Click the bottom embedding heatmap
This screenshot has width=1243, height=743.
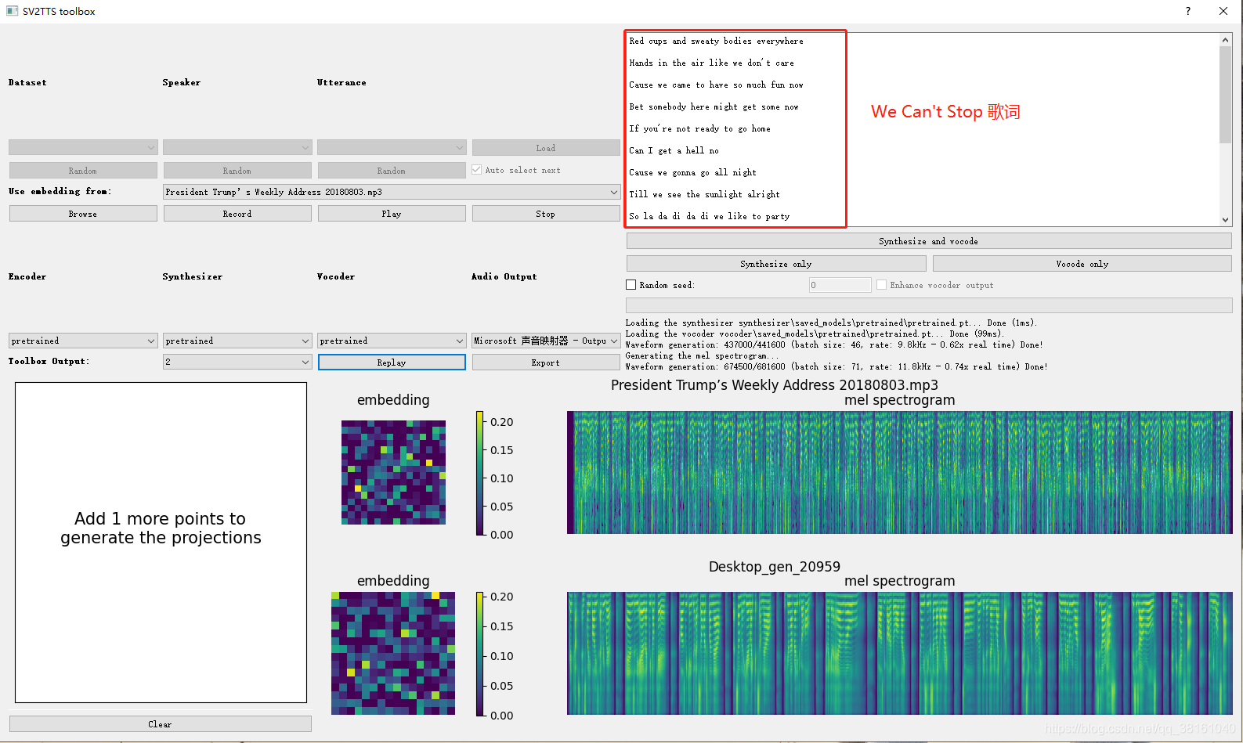(x=393, y=653)
